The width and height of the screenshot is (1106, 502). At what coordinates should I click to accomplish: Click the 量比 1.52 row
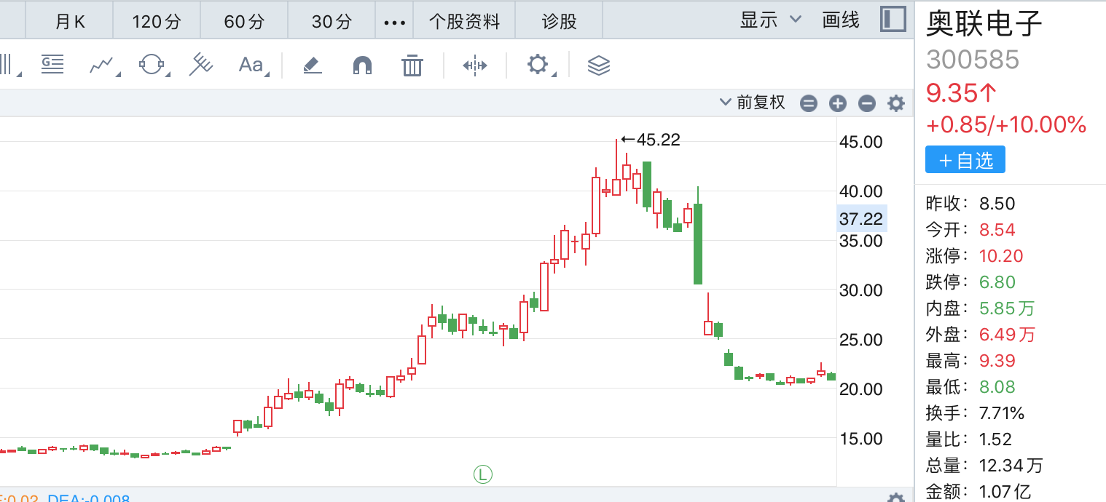(x=968, y=439)
